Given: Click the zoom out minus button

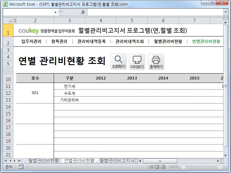Looking at the screenshot, I should [184, 167].
